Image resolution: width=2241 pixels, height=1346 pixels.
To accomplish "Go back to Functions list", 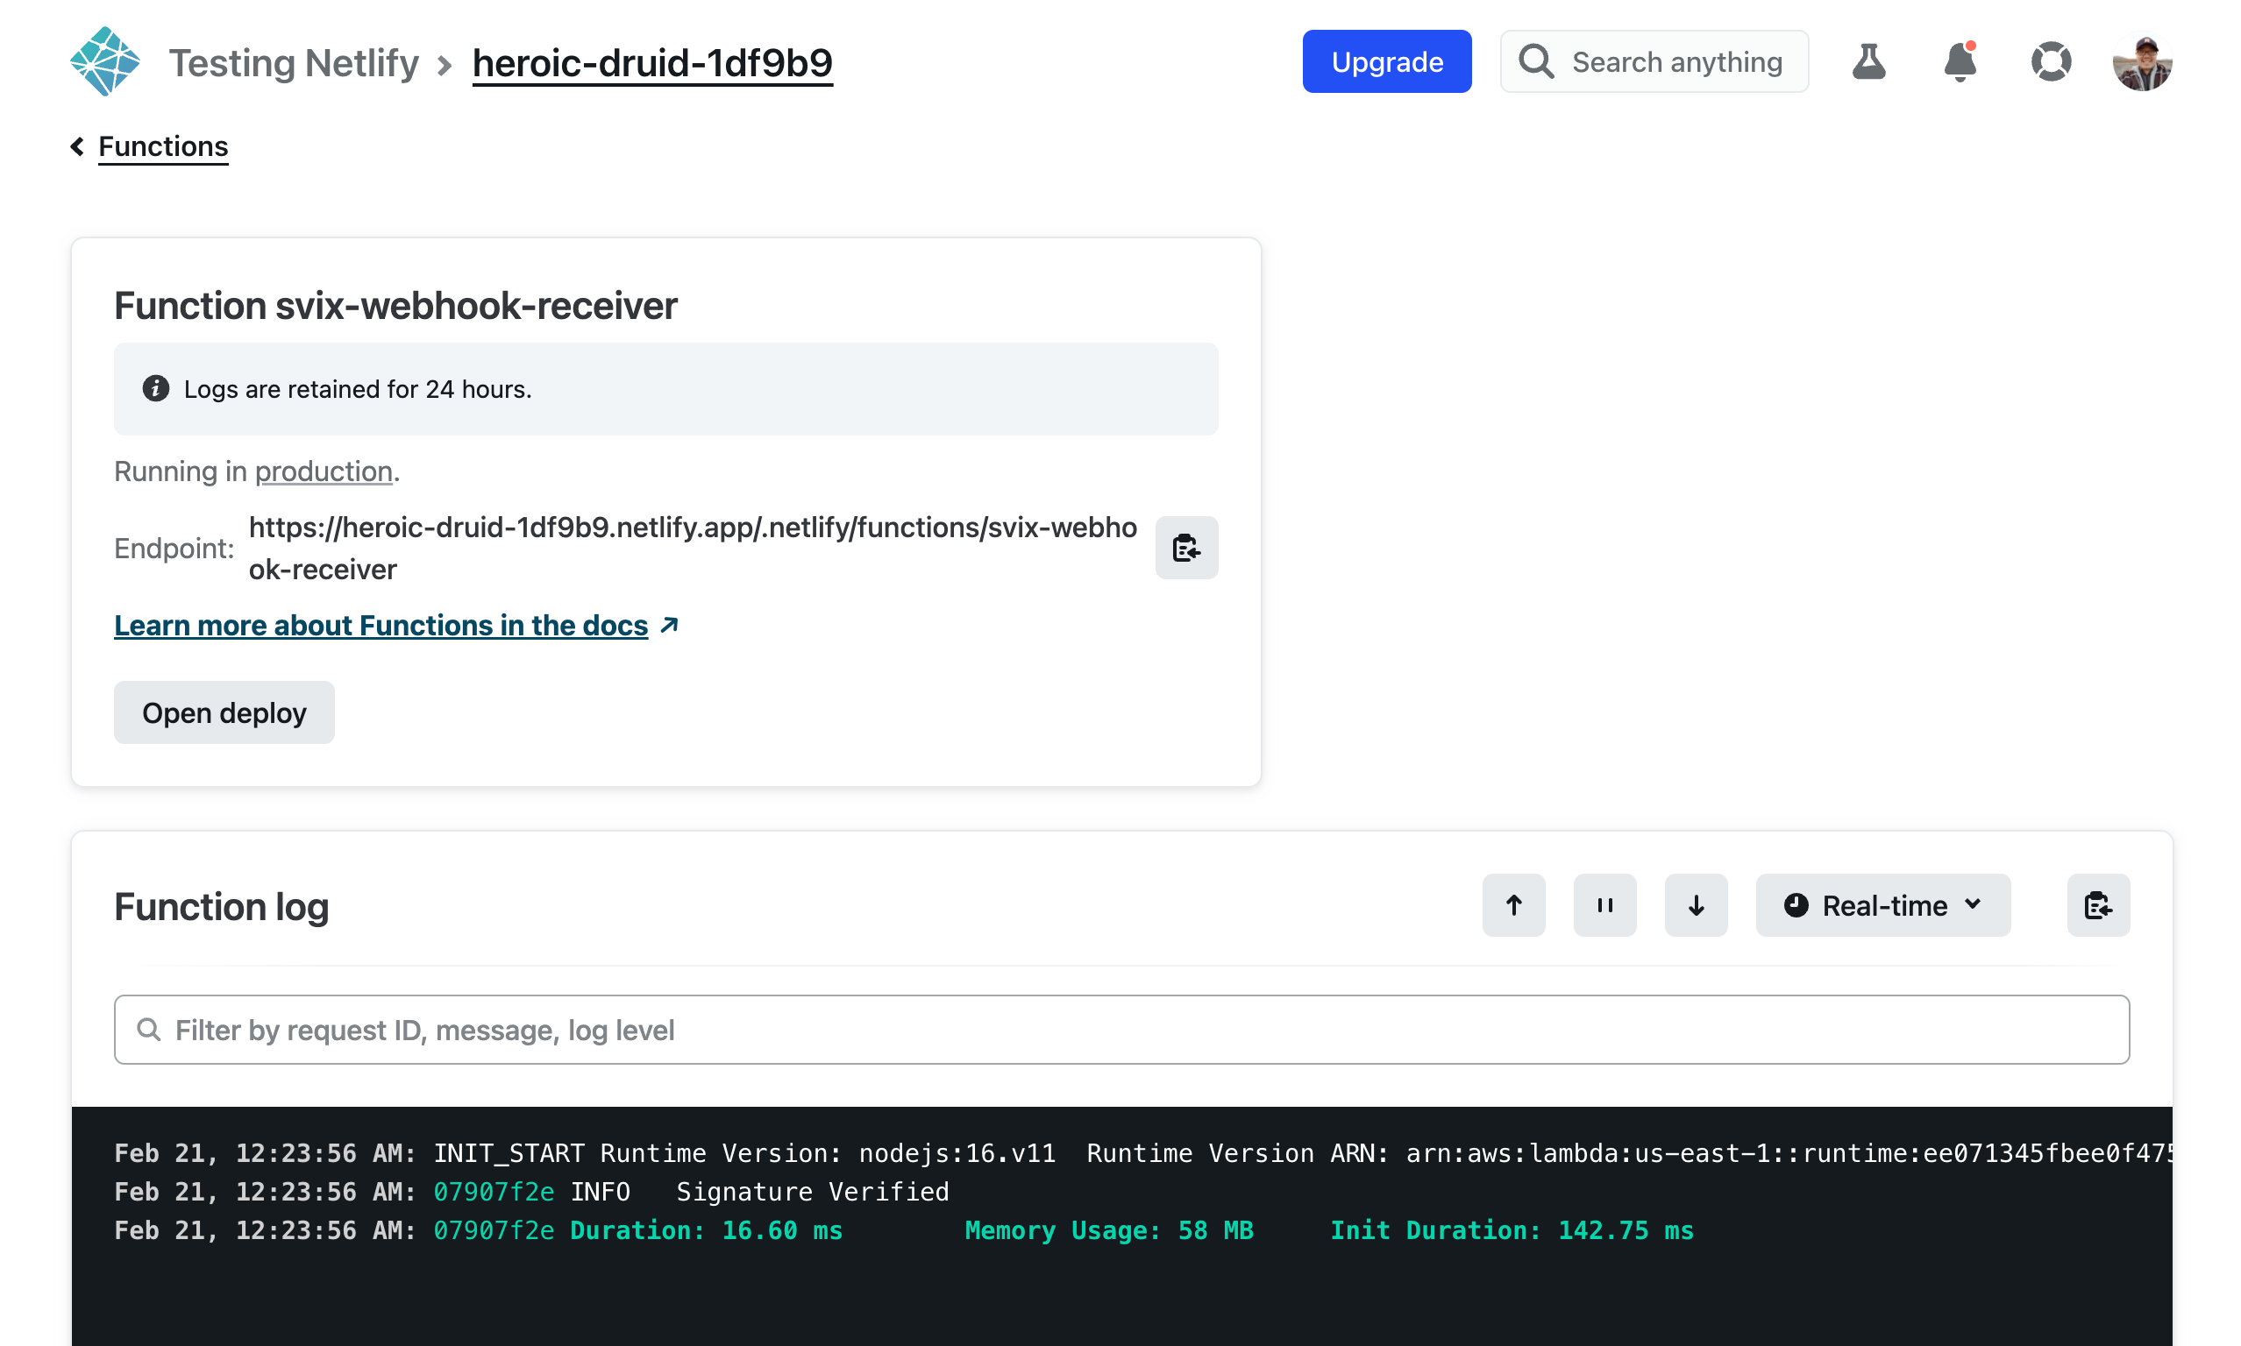I will [162, 146].
